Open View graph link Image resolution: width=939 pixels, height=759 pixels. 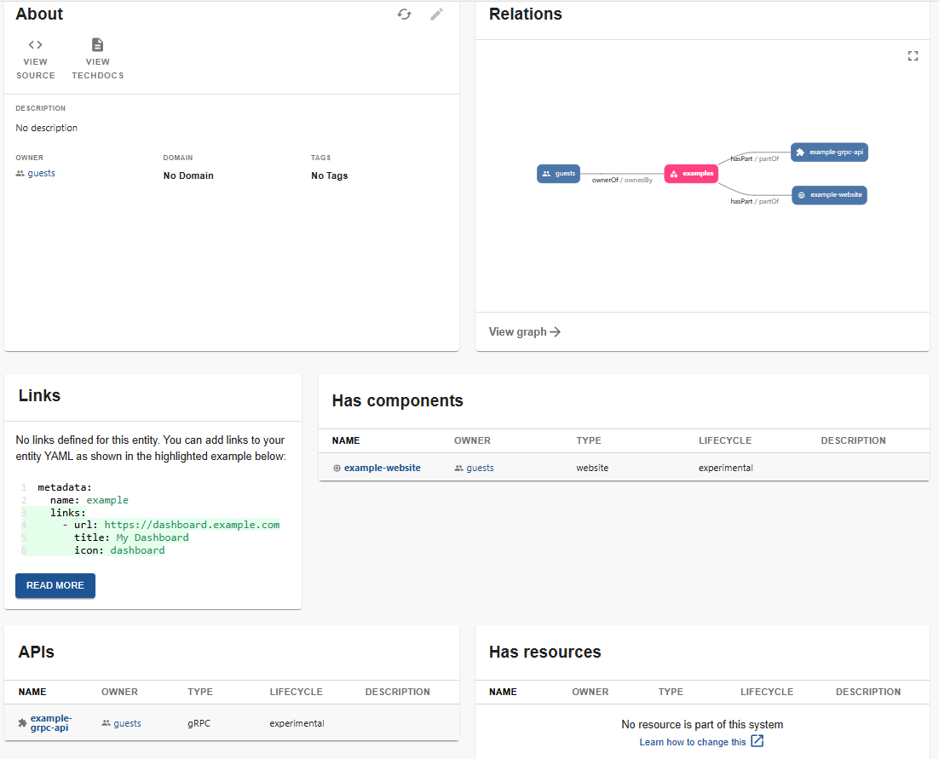click(x=524, y=332)
